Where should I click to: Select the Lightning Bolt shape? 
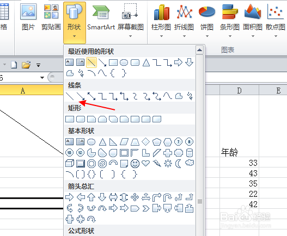click(157, 164)
